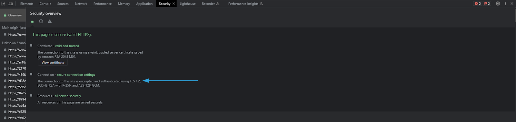This screenshot has width=516, height=122.
Task: Click the Main origin section header
Action: coord(14,28)
